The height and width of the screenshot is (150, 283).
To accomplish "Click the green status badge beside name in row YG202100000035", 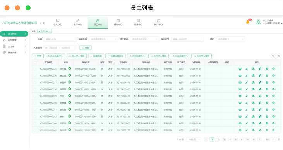I will [x=69, y=68].
